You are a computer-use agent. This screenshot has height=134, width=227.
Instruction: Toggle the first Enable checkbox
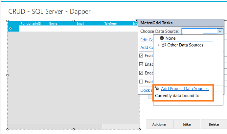141,56
